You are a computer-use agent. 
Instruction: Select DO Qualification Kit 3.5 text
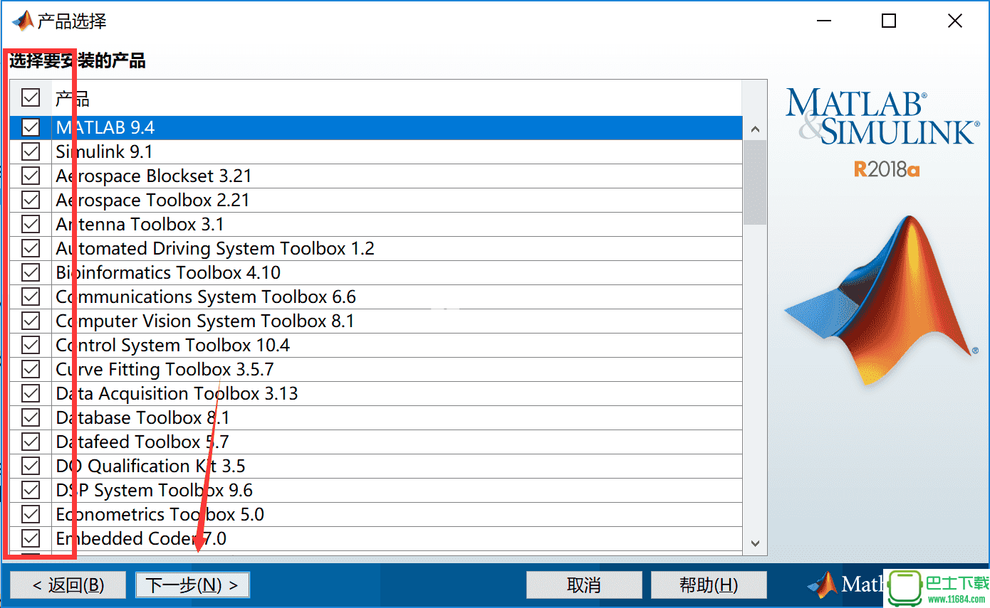point(150,466)
